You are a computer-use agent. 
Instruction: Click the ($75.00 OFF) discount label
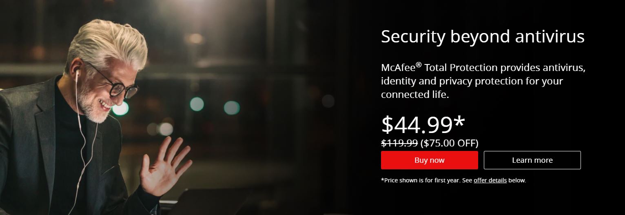[x=450, y=143]
